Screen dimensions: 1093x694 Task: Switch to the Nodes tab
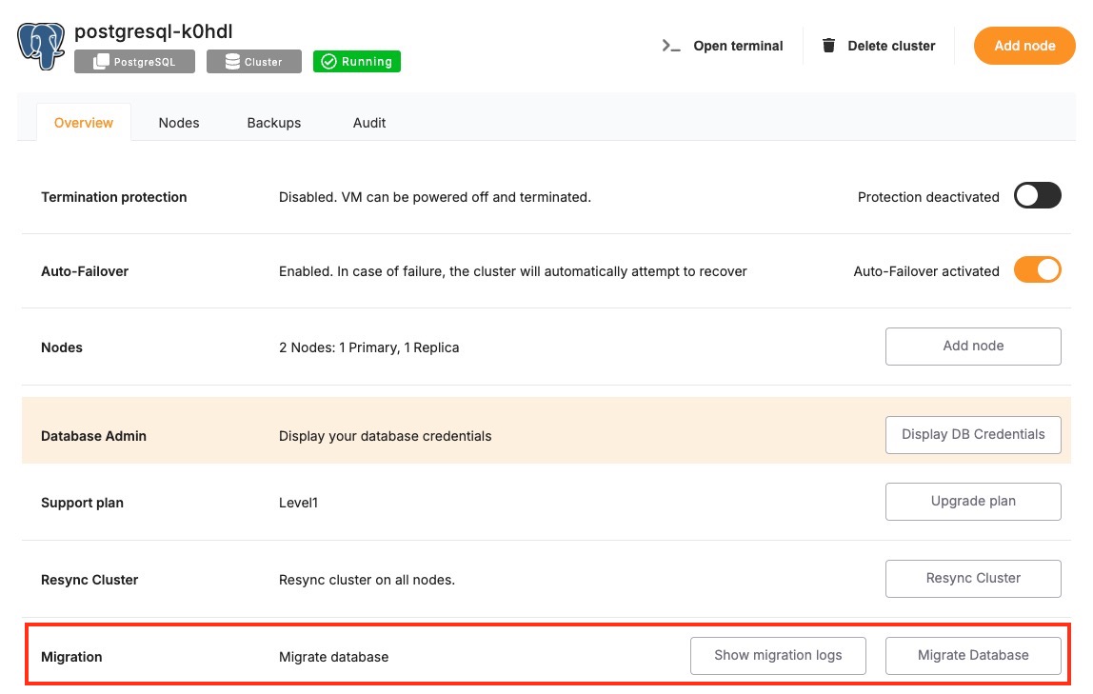coord(179,123)
